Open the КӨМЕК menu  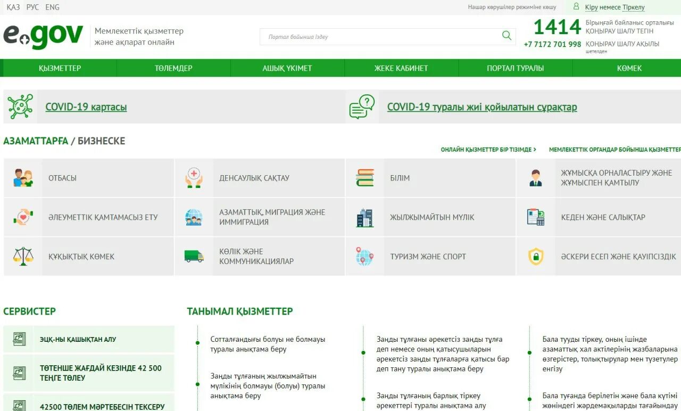(629, 68)
